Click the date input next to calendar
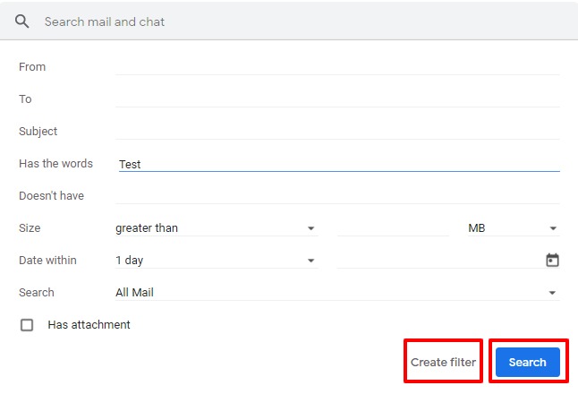Screen dimensions: 578x394 point(438,261)
